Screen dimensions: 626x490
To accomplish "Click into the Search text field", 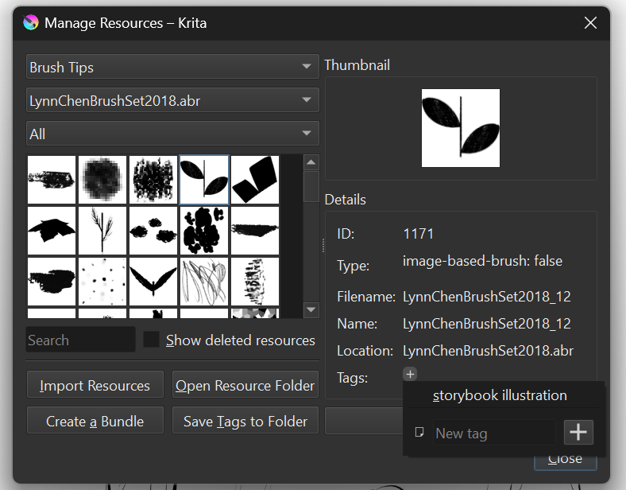I will 79,340.
